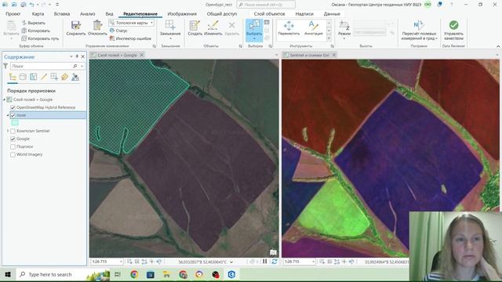The height and width of the screenshot is (282, 502).
Task: Click the Управлять качеством icon
Action: point(453,30)
